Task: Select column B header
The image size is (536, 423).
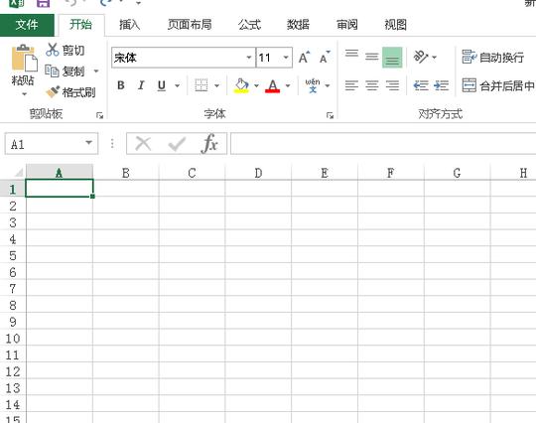Action: pos(126,173)
